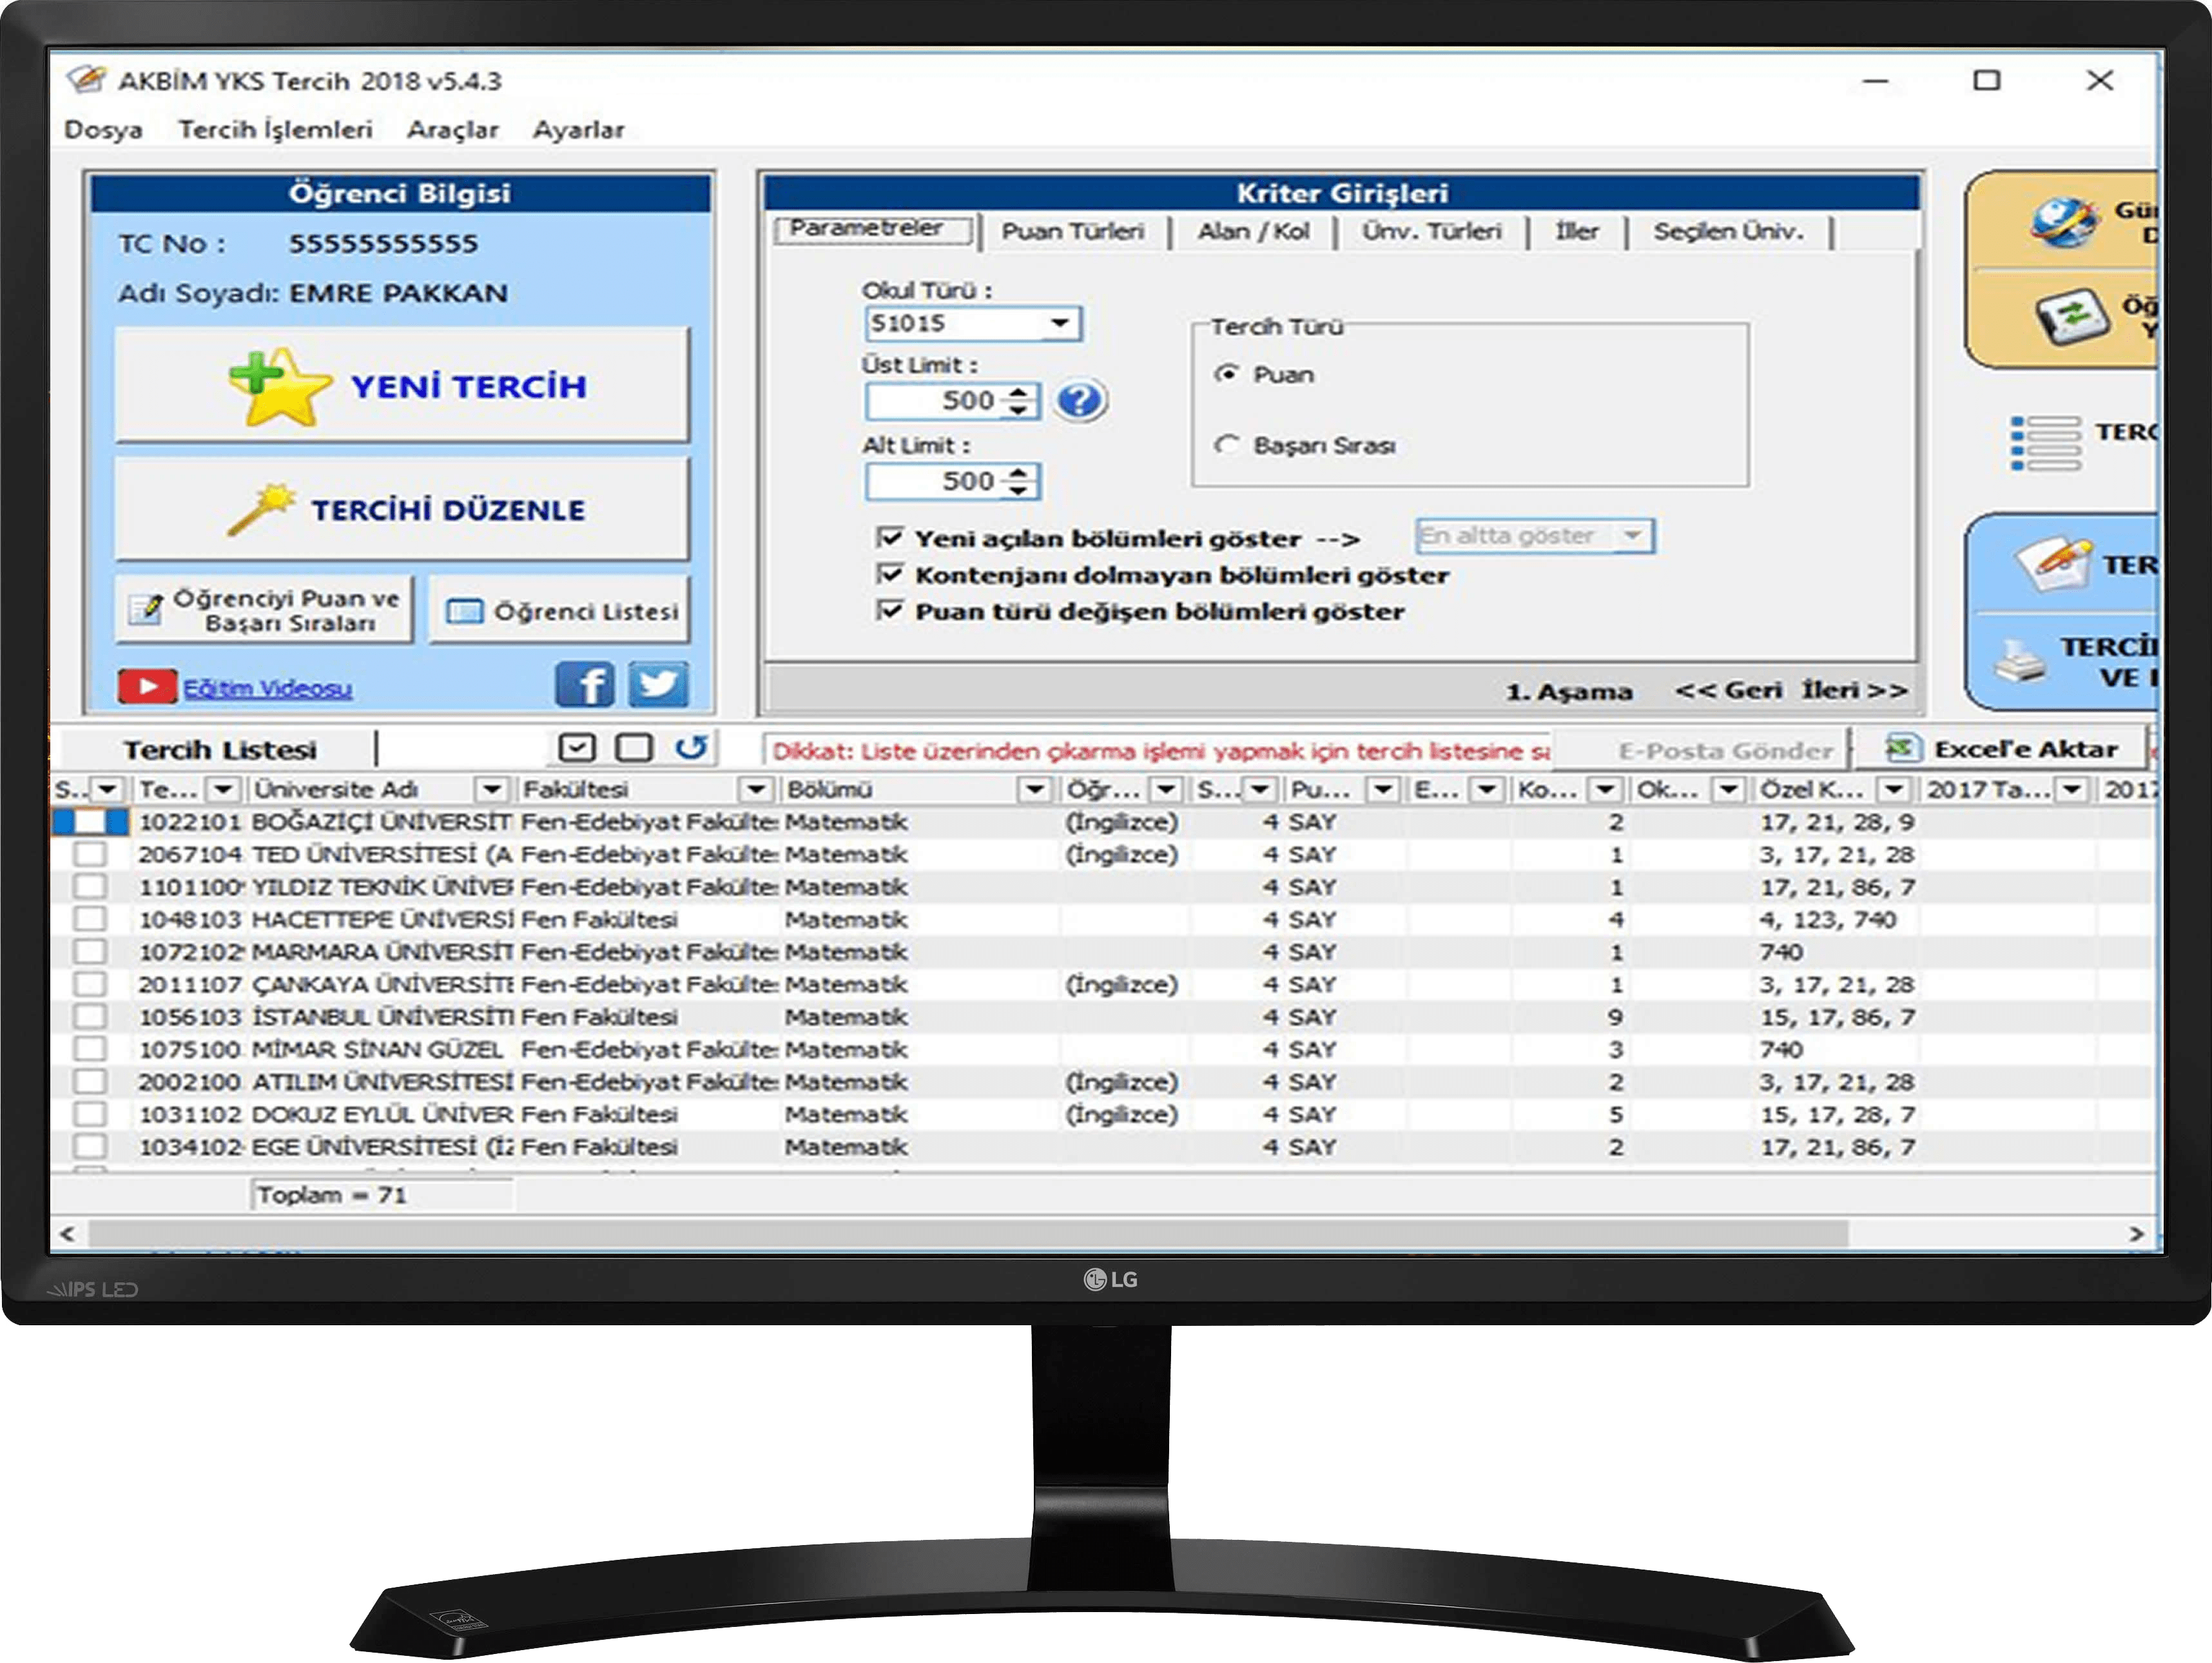
Task: Click the TERCİHİ DÜZENLE wand button
Action: click(x=402, y=509)
